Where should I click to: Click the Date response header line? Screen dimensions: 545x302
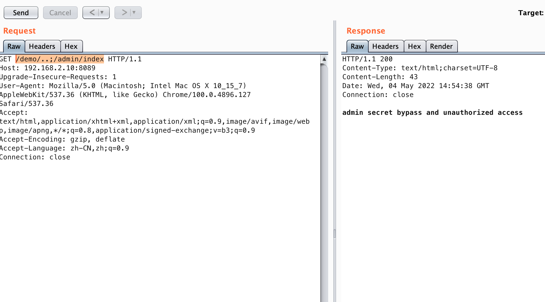pyautogui.click(x=416, y=86)
